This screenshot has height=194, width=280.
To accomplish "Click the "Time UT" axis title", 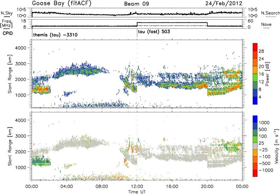I will coord(137,192).
